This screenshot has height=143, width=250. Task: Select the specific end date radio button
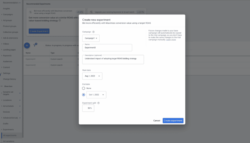click(83, 95)
